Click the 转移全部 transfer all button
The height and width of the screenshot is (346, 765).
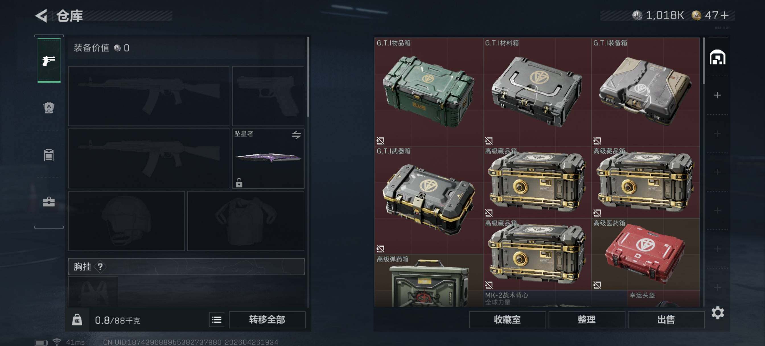pyautogui.click(x=267, y=320)
